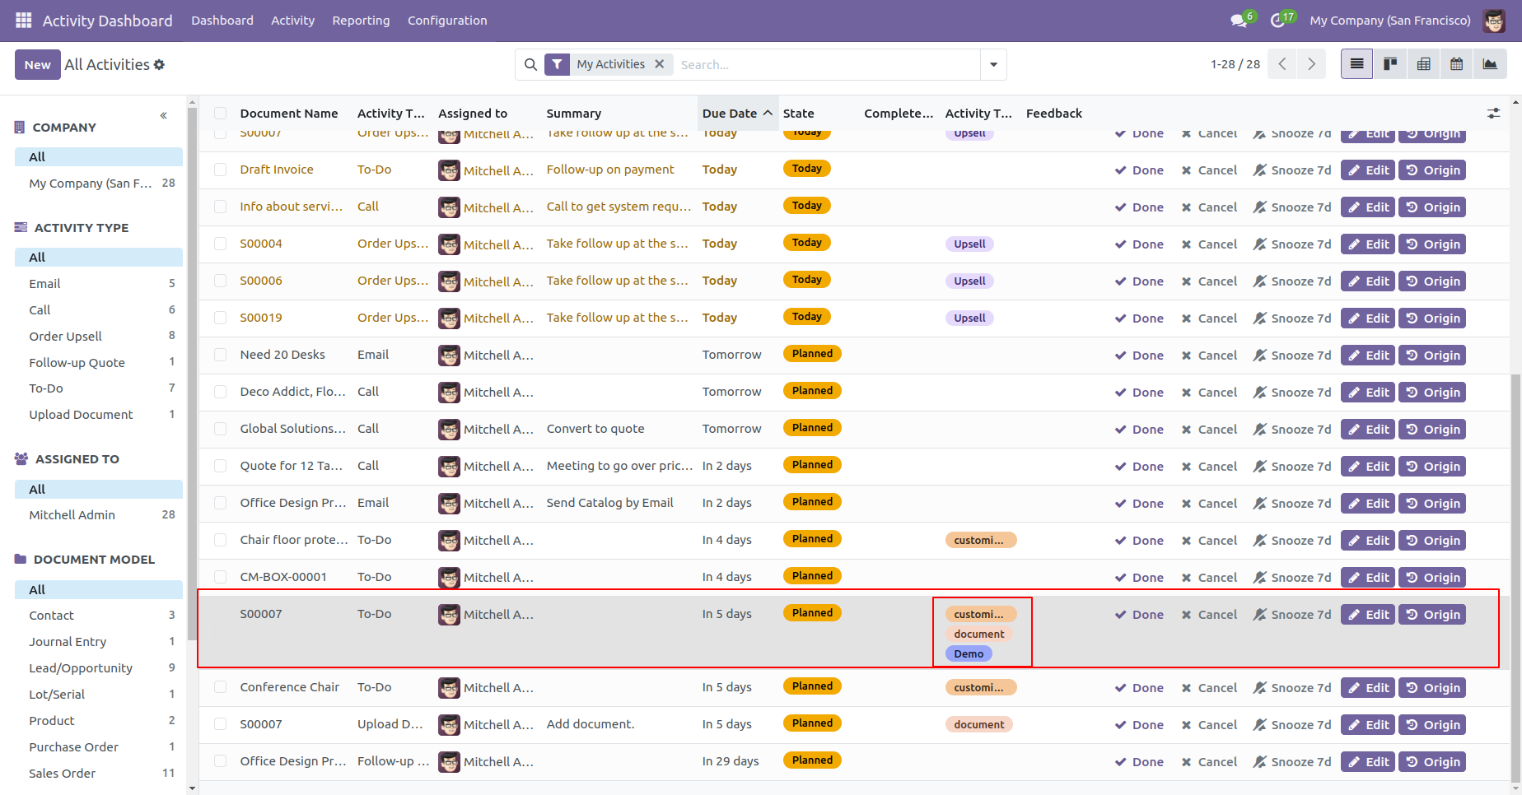The image size is (1522, 795).
Task: Sort by Document Name column header
Action: click(289, 114)
